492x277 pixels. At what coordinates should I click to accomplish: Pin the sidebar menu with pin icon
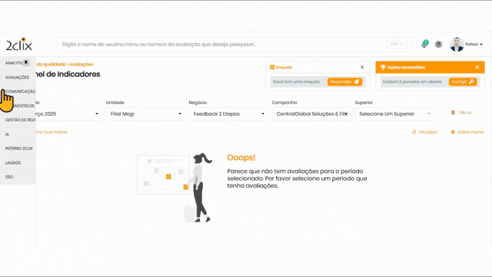click(26, 63)
